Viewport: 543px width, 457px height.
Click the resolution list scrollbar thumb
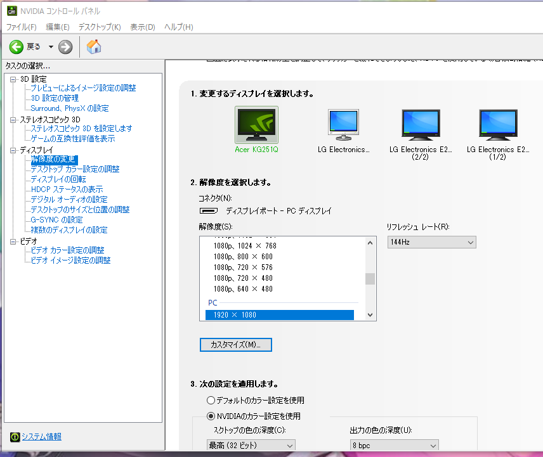coord(370,279)
